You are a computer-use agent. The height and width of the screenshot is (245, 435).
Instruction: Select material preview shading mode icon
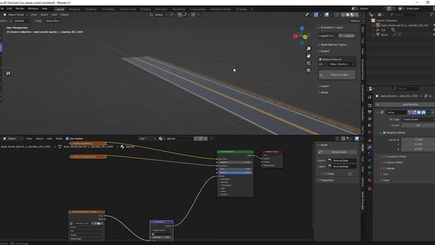click(352, 15)
